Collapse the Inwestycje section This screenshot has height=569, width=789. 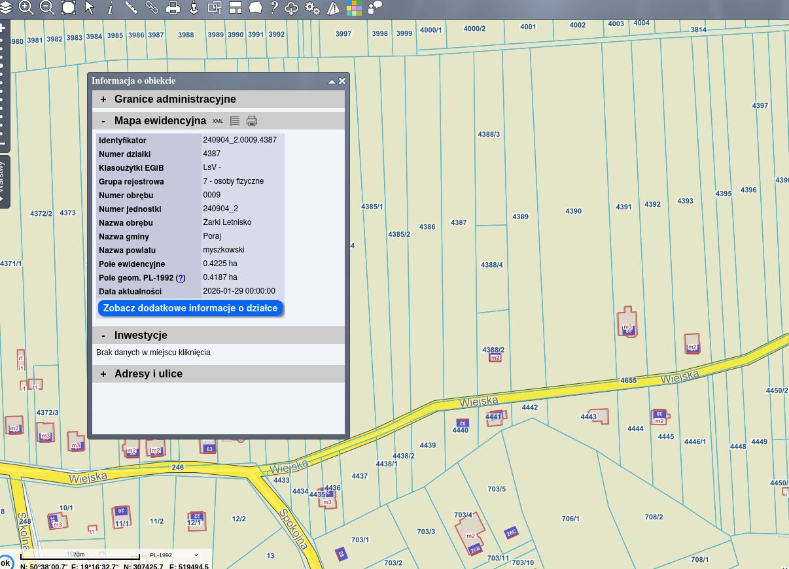pos(103,336)
